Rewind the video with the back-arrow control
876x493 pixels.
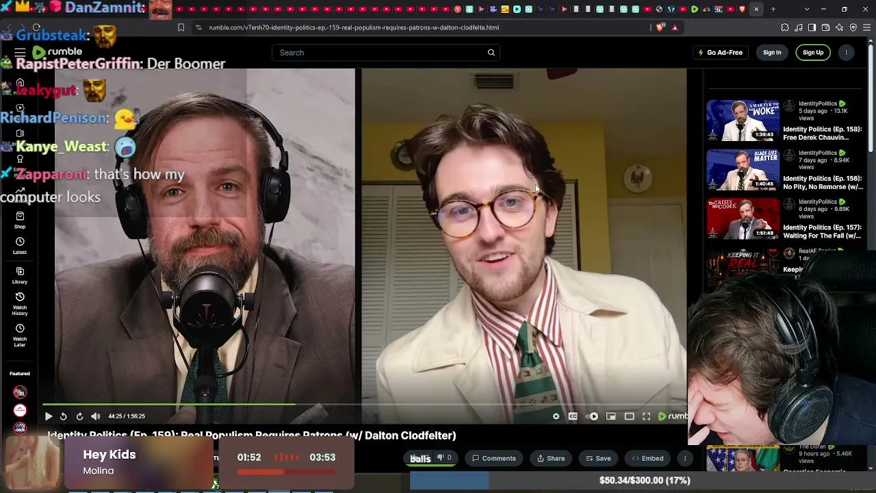point(64,416)
